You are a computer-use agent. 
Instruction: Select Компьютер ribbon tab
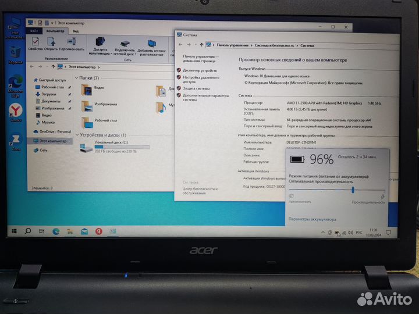tap(55, 31)
